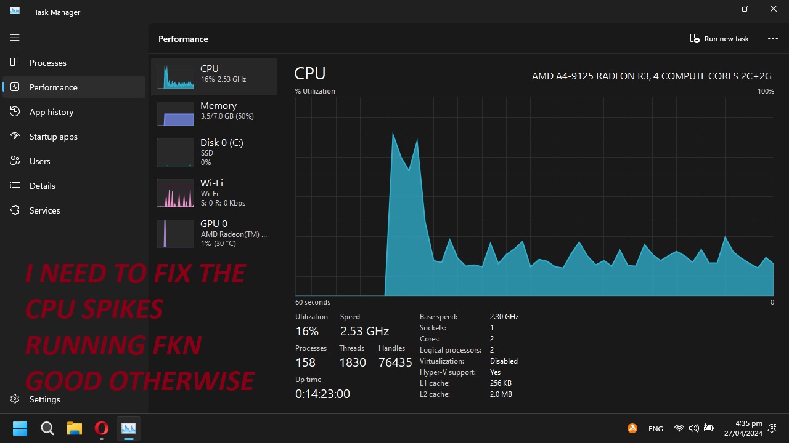Image resolution: width=789 pixels, height=443 pixels.
Task: Click the Run new task window icon
Action: pos(694,38)
